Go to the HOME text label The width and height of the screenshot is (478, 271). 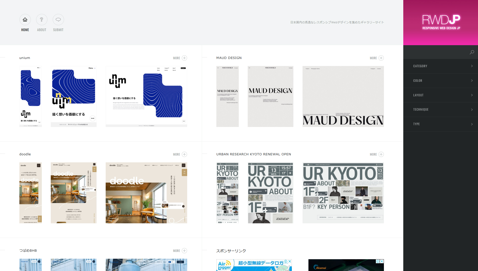[x=25, y=30]
